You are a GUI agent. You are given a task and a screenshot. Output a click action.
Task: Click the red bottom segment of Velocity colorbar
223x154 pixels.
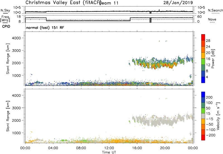(x=203, y=138)
